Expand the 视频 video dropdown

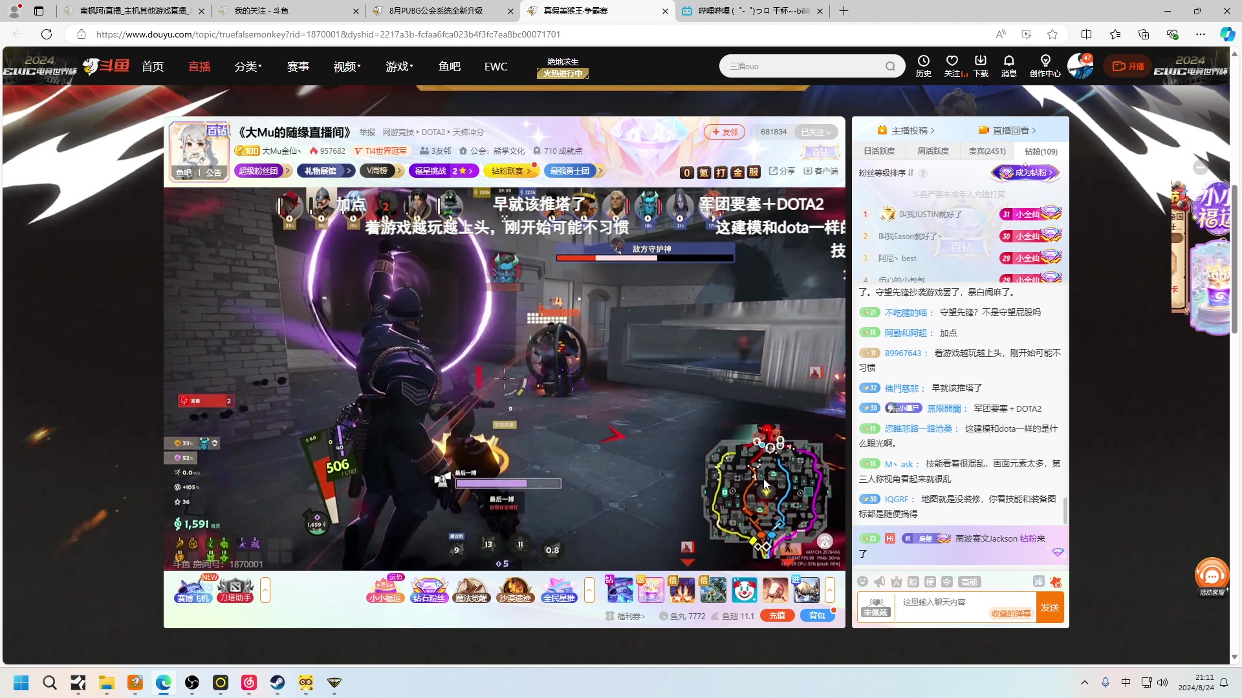(347, 67)
